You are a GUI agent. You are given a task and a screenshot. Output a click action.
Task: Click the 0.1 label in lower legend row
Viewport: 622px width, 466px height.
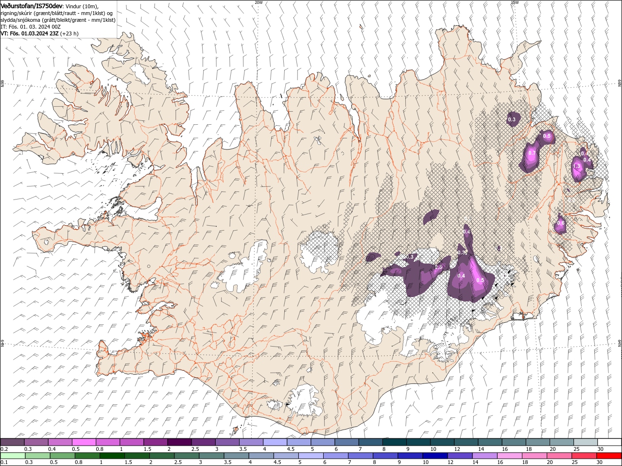tap(3, 462)
